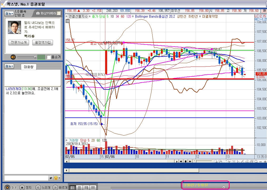The width and height of the screenshot is (267, 190).
Task: Click the chat send arrow icon
Action: click(x=51, y=178)
